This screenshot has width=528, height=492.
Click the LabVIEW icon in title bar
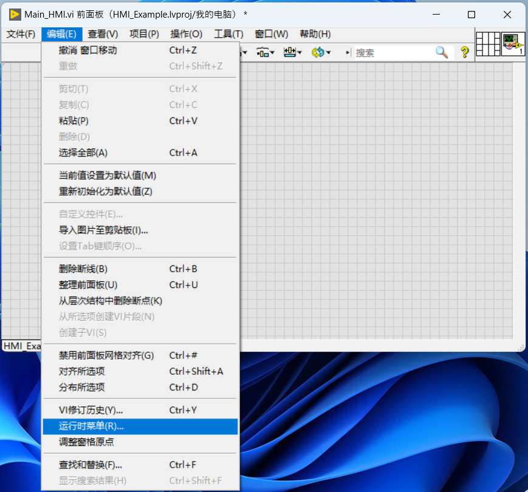pyautogui.click(x=15, y=15)
